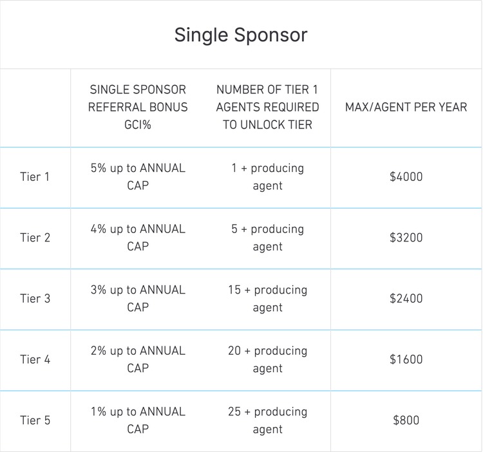The image size is (483, 452).
Task: Click the Single Sponsor table title
Action: 241,35
